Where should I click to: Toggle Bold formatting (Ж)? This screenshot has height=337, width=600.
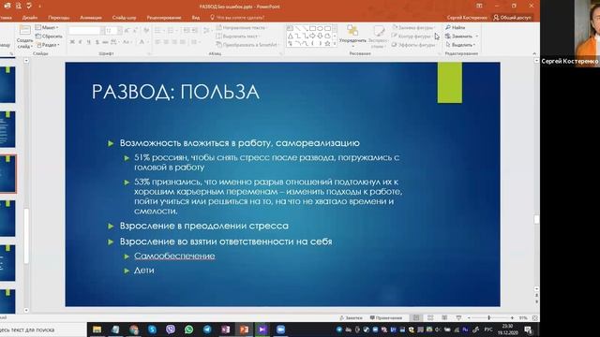point(72,42)
